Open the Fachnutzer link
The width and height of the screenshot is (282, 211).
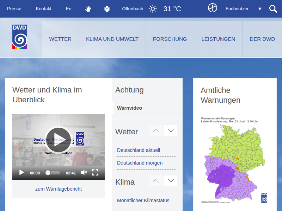(237, 9)
